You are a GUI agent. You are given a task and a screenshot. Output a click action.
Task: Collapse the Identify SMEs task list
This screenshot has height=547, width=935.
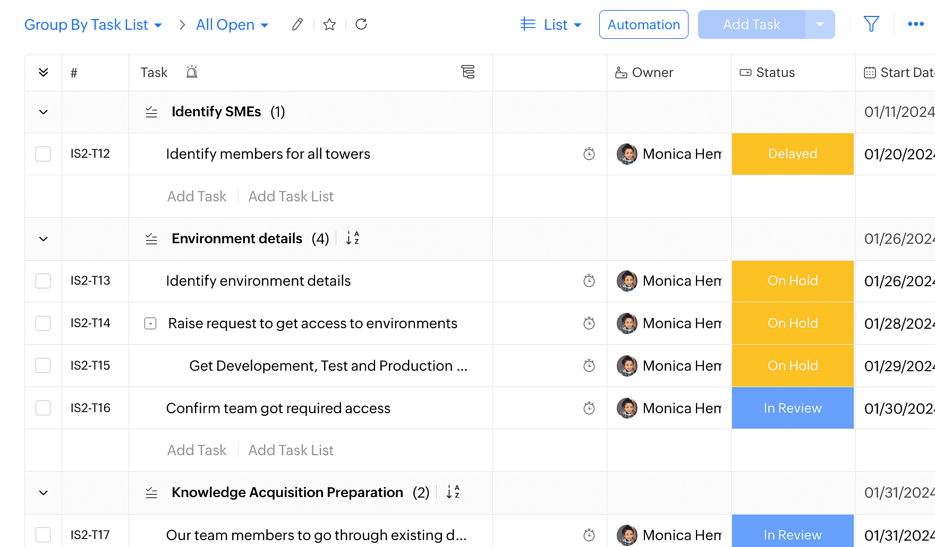coord(44,112)
